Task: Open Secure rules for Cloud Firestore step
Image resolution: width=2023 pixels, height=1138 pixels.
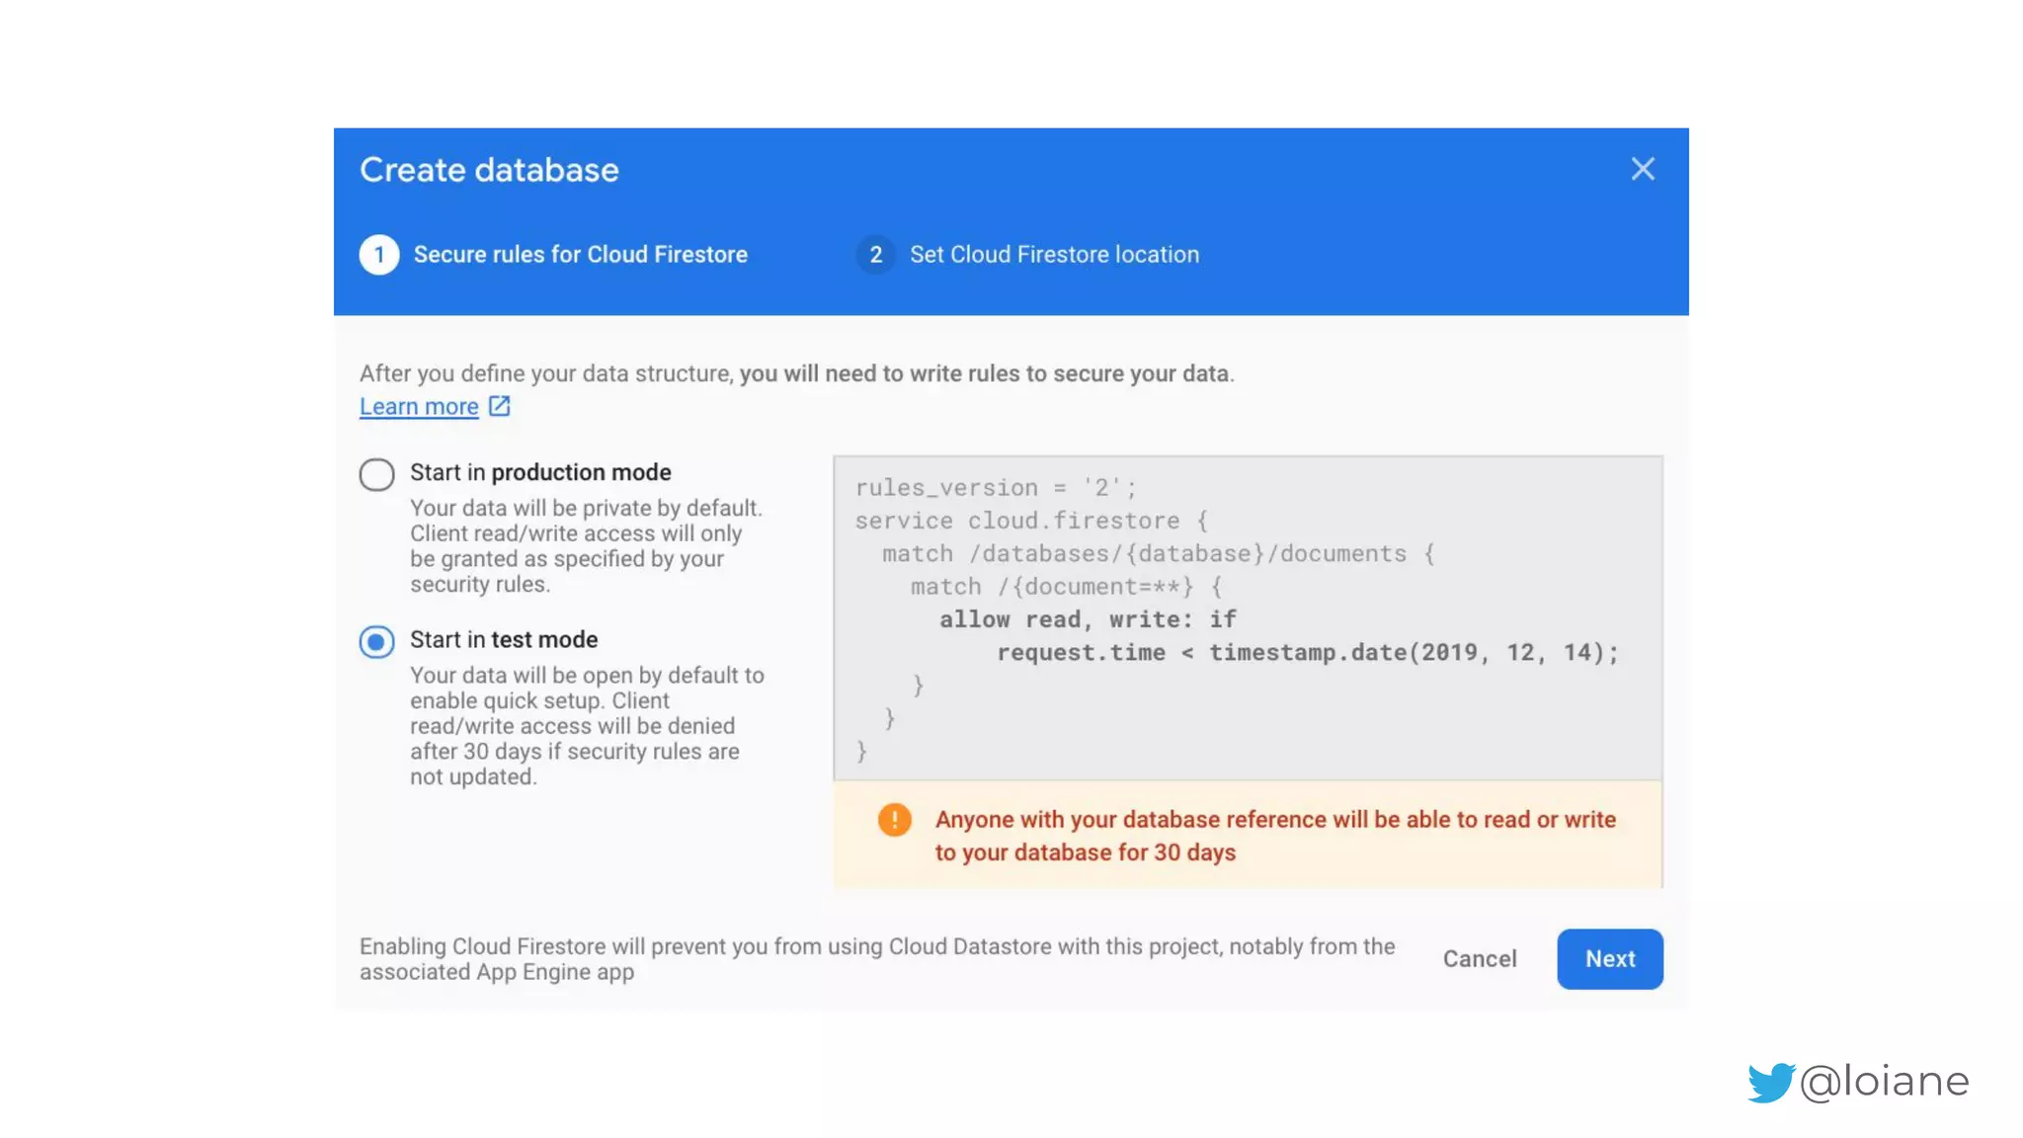Action: point(580,255)
